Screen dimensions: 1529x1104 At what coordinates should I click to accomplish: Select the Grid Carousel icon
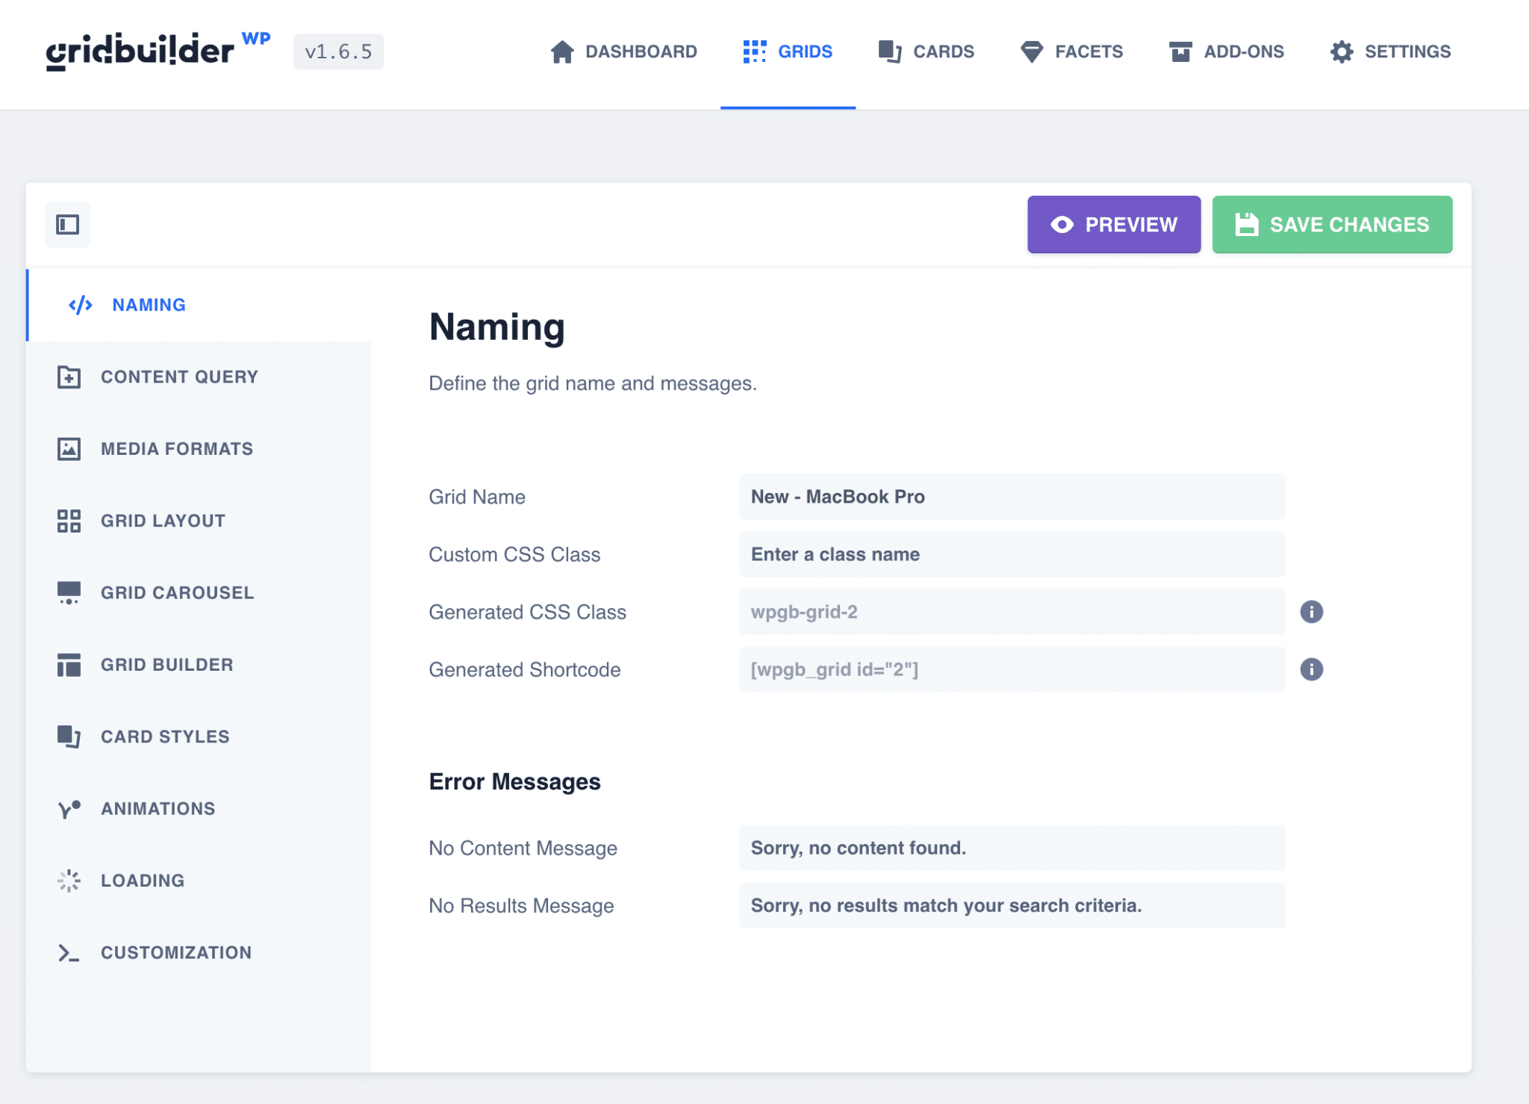point(69,591)
